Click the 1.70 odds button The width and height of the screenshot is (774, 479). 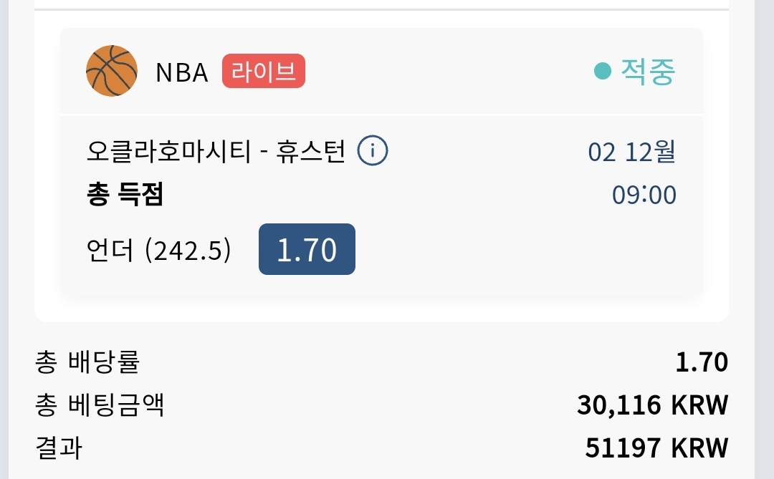307,249
